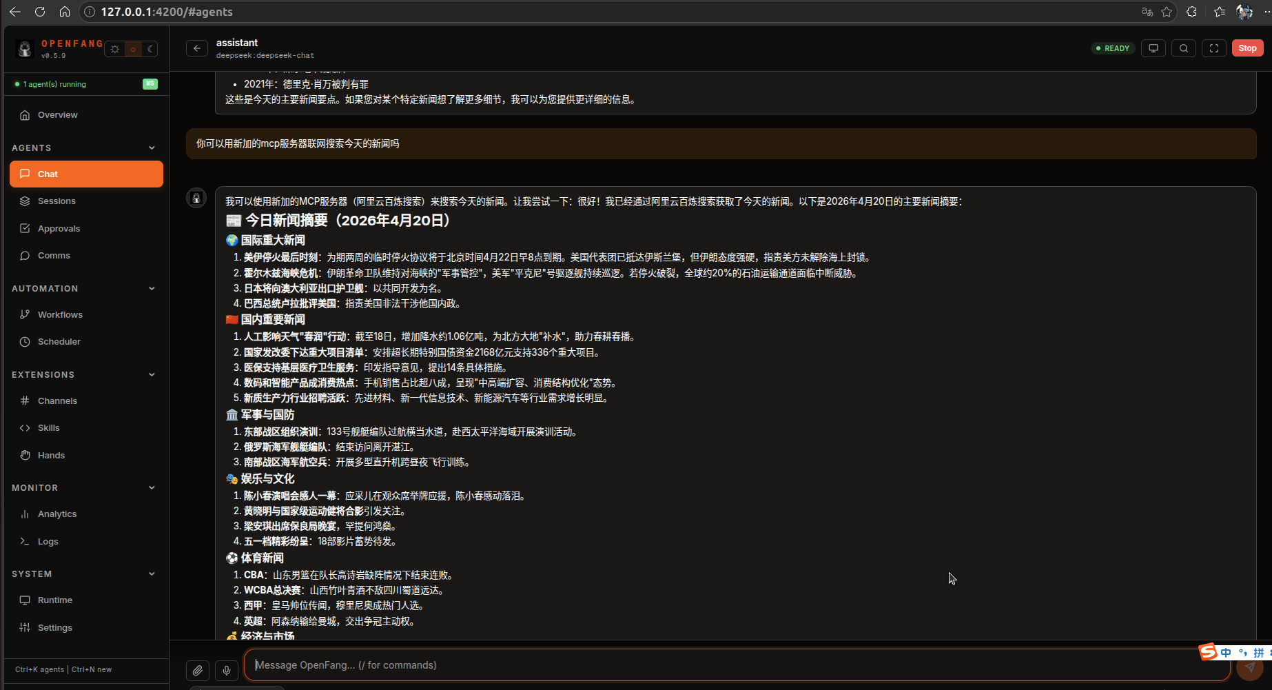Click the site info icon in address bar
1272x690 pixels.
click(90, 12)
